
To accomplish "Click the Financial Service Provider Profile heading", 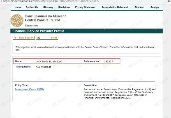I will [38, 31].
